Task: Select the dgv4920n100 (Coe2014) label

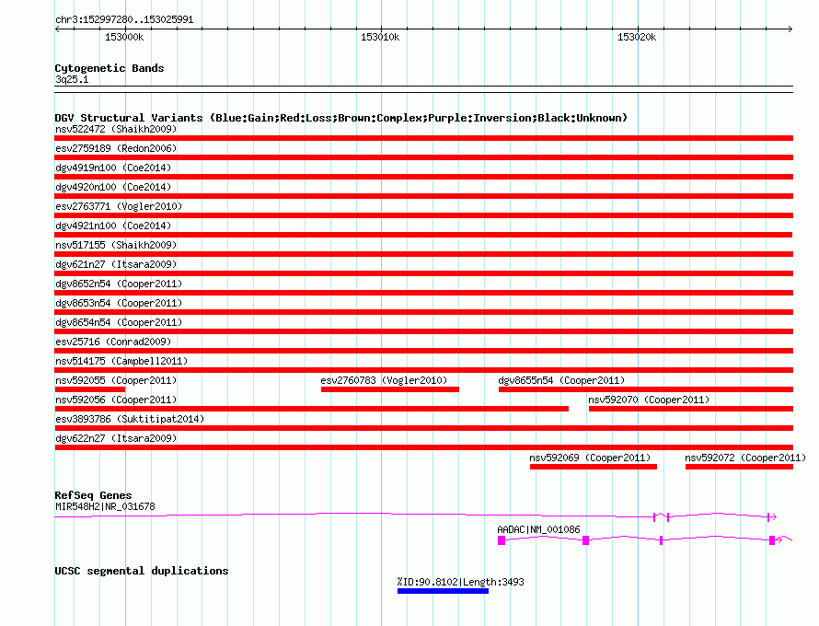Action: [113, 187]
